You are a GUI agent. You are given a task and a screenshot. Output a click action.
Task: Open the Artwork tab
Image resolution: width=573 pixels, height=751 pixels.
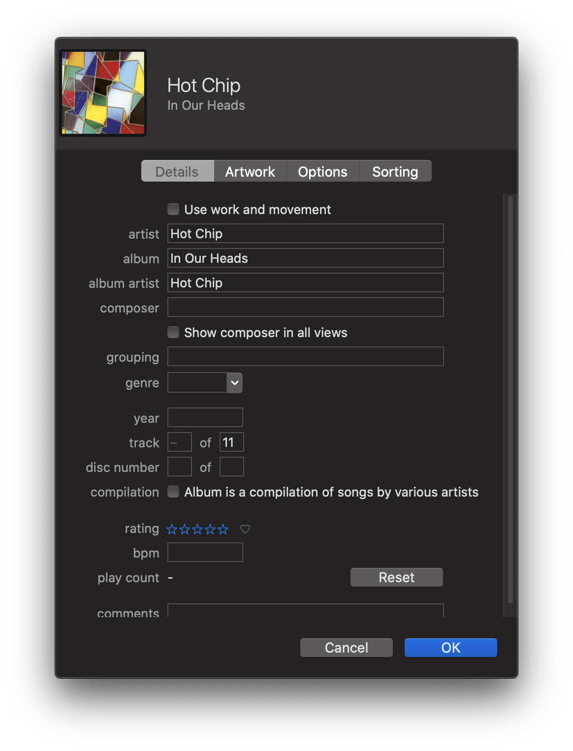(250, 171)
